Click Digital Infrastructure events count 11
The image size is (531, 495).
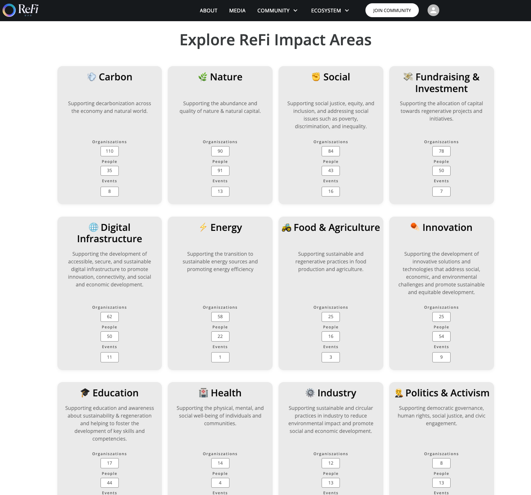[110, 357]
